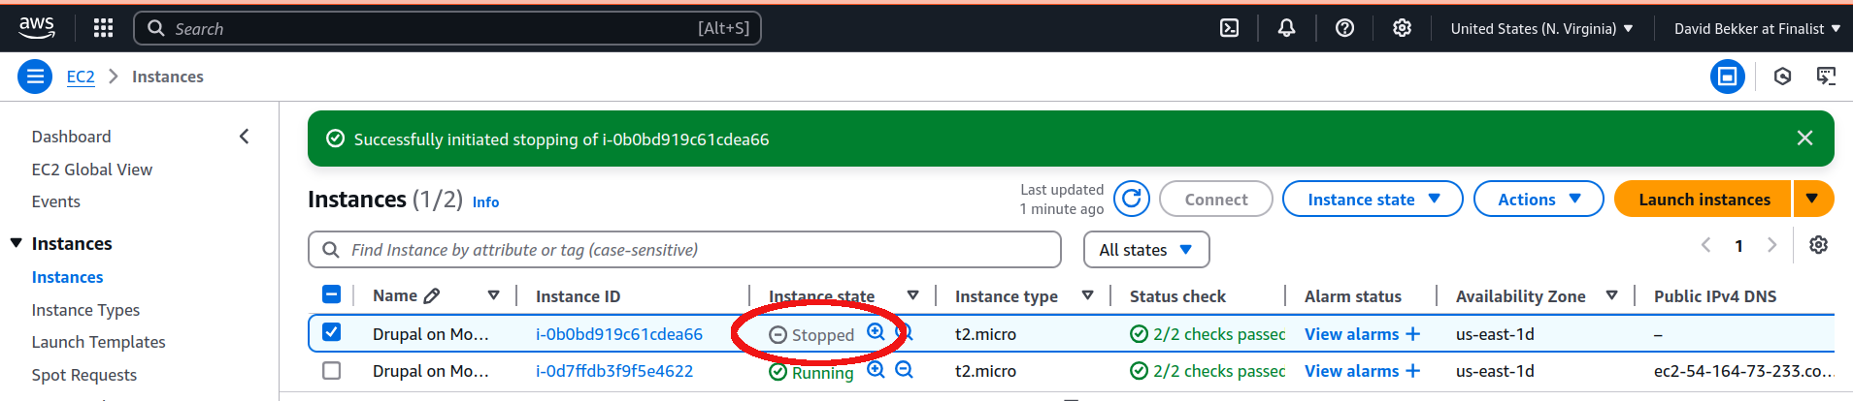The height and width of the screenshot is (401, 1853).
Task: Open the chat assistant icon at far right
Action: [x=1826, y=77]
